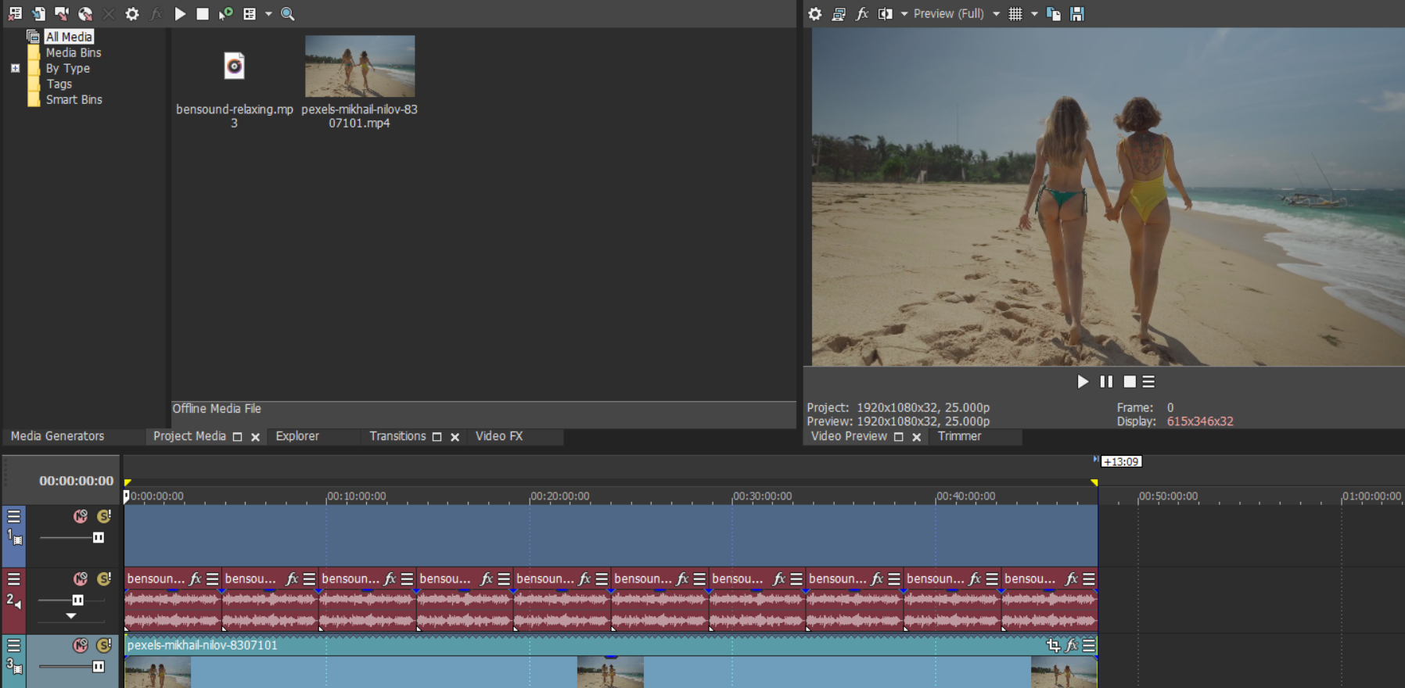
Task: Solo audio track 2
Action: (x=104, y=579)
